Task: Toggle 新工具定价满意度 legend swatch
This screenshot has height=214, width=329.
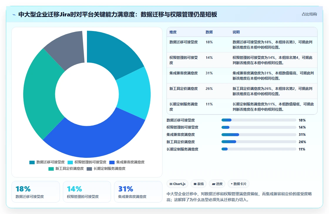Action: coord(51,169)
